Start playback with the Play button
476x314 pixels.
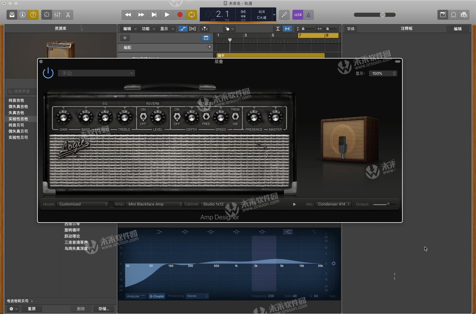coord(167,15)
